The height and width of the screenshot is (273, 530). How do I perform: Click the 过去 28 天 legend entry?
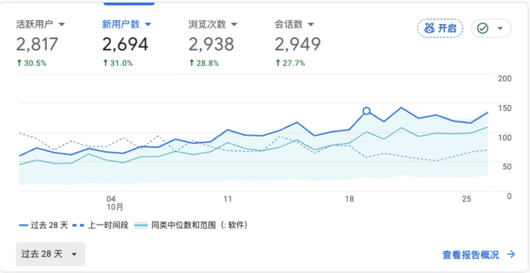[x=43, y=225]
